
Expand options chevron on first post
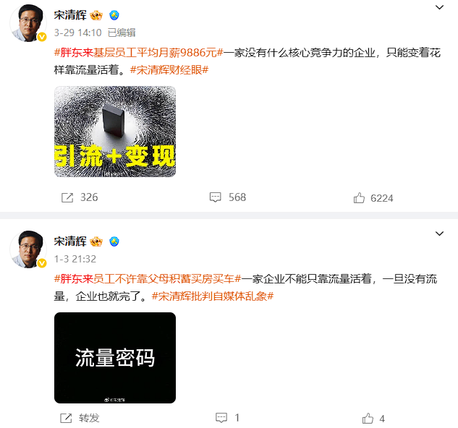coord(439,7)
